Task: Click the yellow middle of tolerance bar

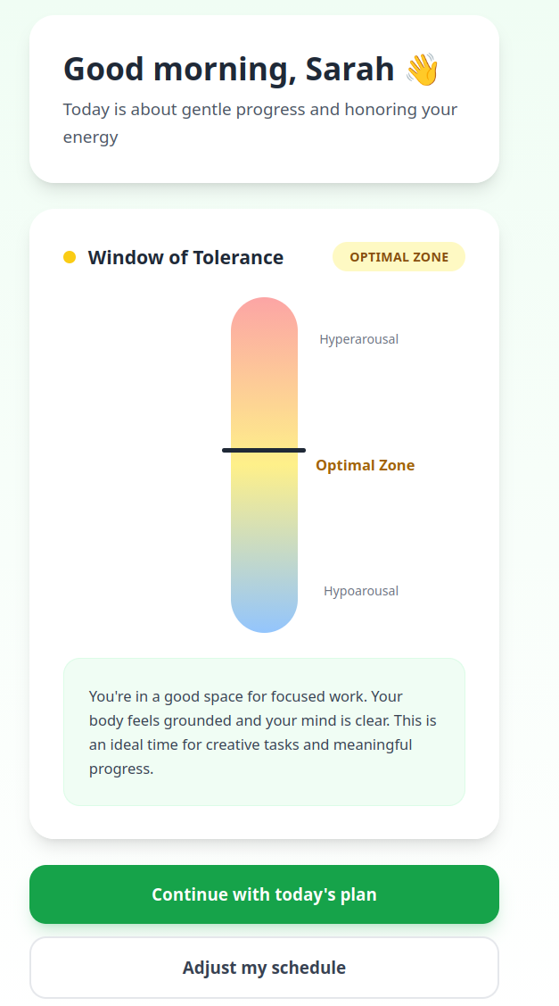Action: click(264, 478)
